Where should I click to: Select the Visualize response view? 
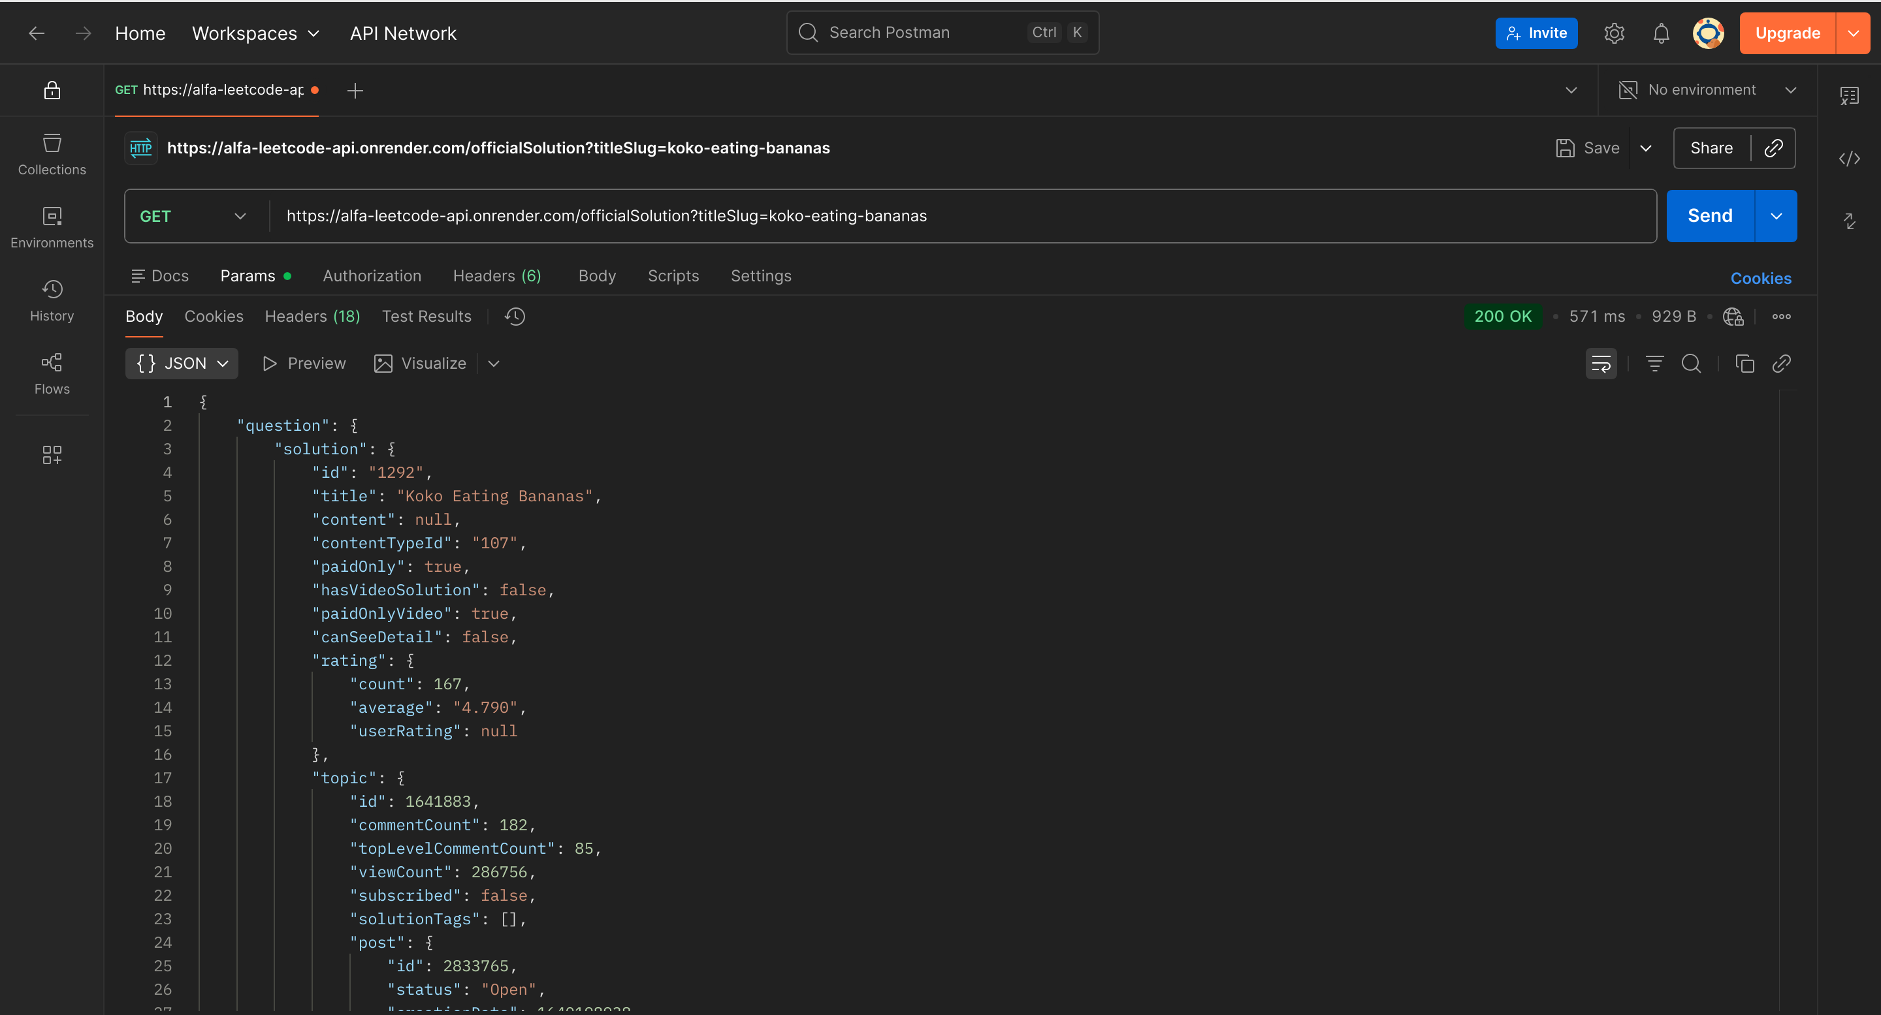[x=421, y=364]
